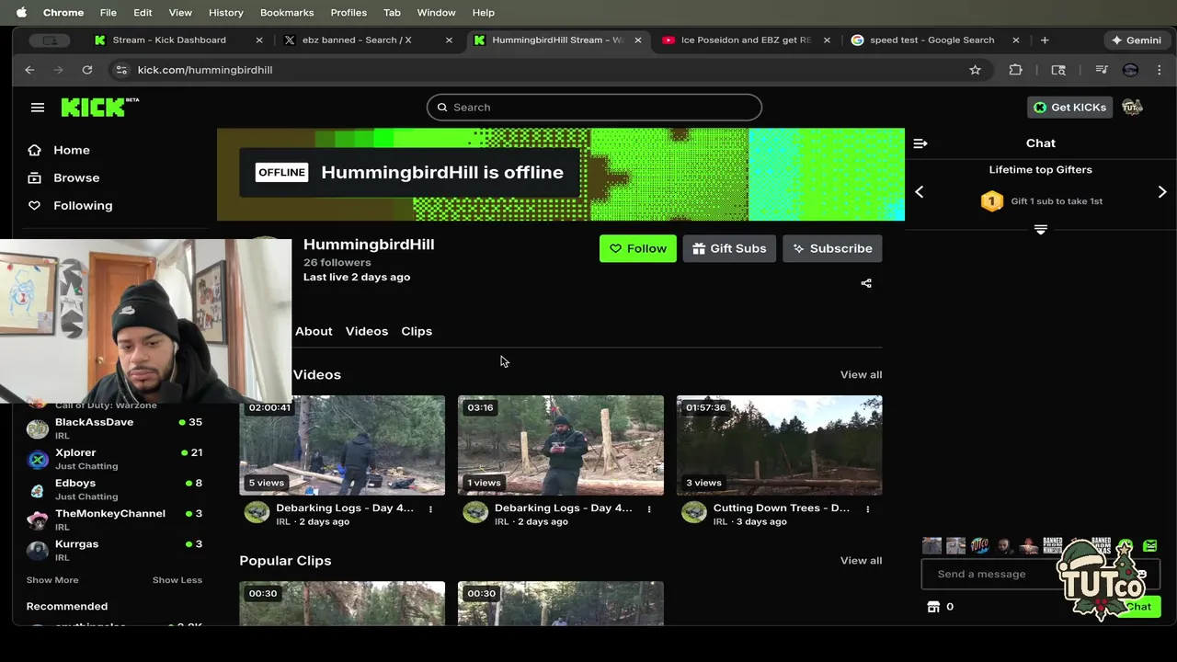This screenshot has height=662, width=1177.
Task: Click channel avatar under the 03:16 video
Action: coord(475,512)
